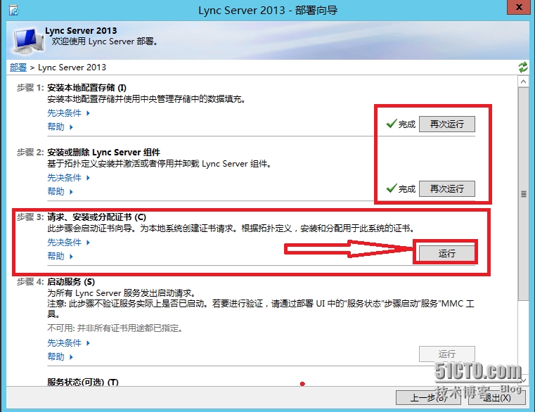Open the 部署 breadcrumb link
Viewport: 535px width, 412px height.
pos(18,67)
